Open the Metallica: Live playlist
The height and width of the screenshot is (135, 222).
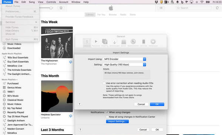click(14, 66)
